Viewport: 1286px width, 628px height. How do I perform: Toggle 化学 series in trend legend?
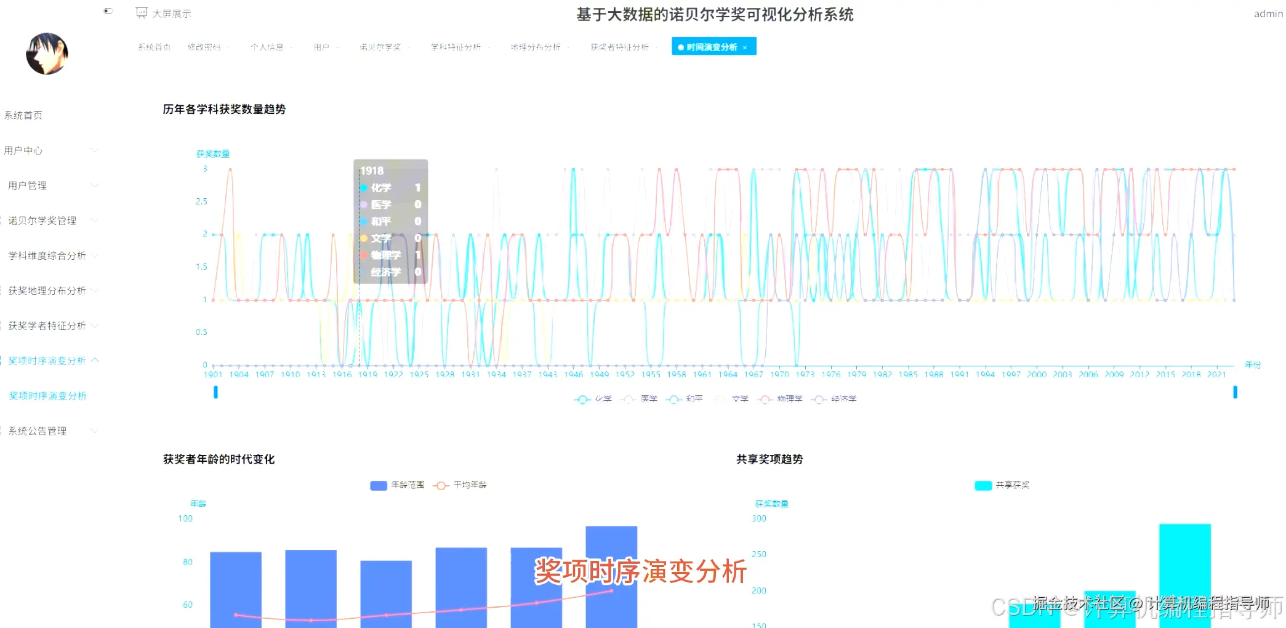coord(593,399)
